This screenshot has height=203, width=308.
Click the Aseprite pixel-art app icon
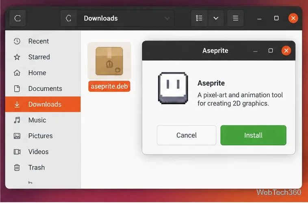point(173,88)
